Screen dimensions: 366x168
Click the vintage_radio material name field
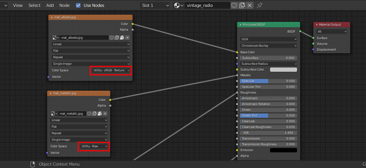pos(207,5)
